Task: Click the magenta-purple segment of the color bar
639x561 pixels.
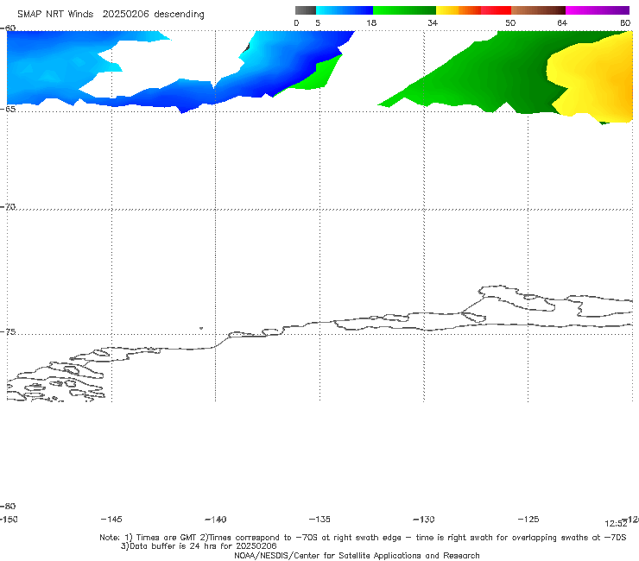Action: tap(598, 10)
